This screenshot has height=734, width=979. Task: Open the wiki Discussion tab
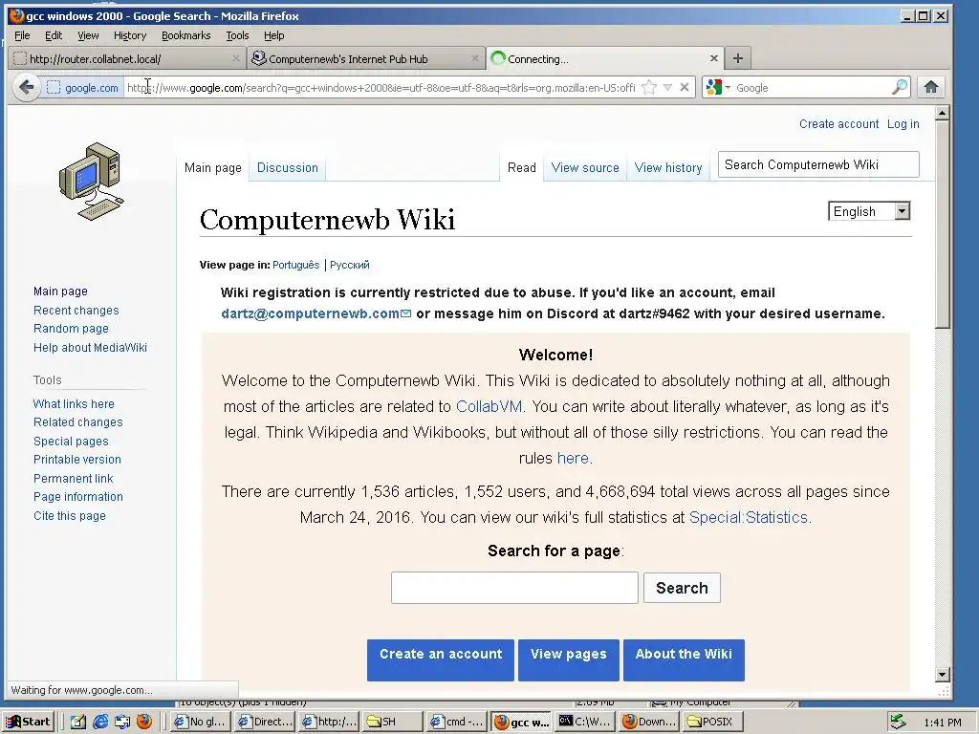coord(287,167)
